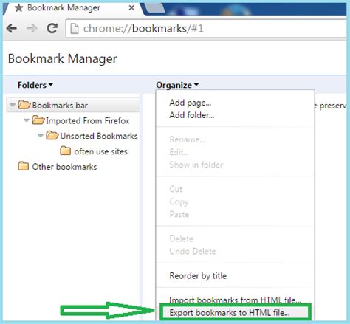This screenshot has width=350, height=324.
Task: Click the Other bookmarks folder icon
Action: (x=24, y=166)
